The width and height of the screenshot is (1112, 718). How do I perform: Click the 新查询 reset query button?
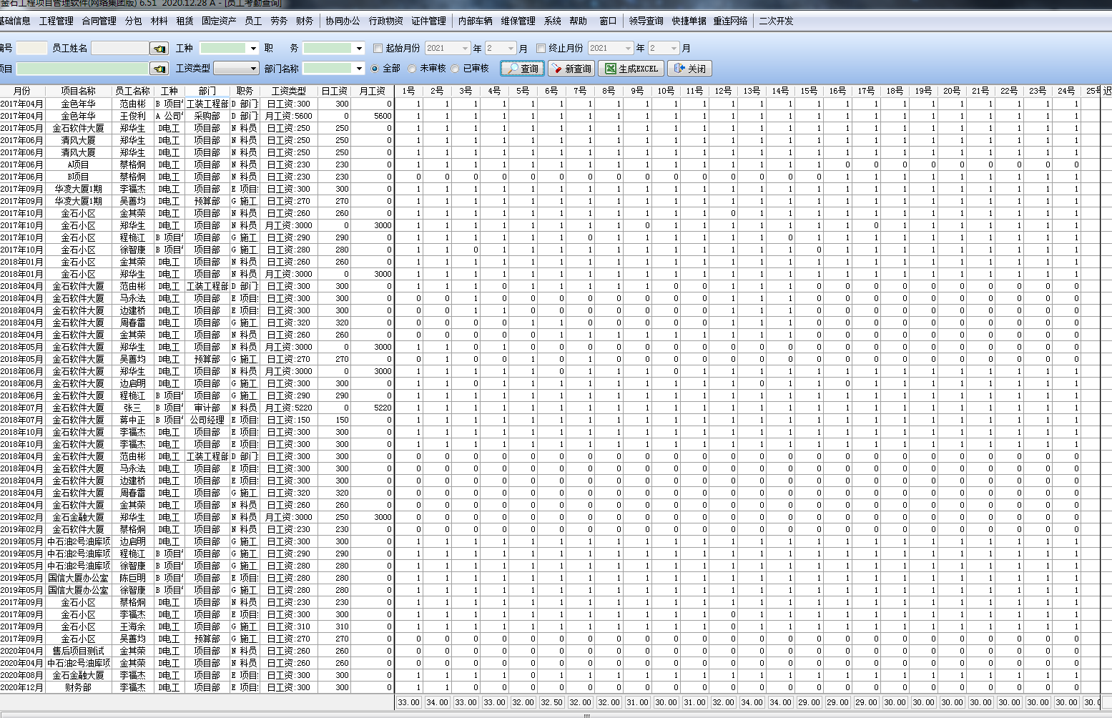571,69
